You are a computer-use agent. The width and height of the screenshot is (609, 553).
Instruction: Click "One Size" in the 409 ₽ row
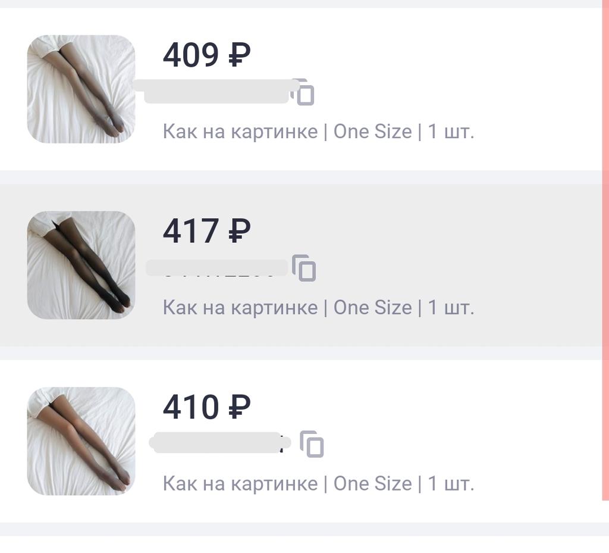click(x=372, y=132)
